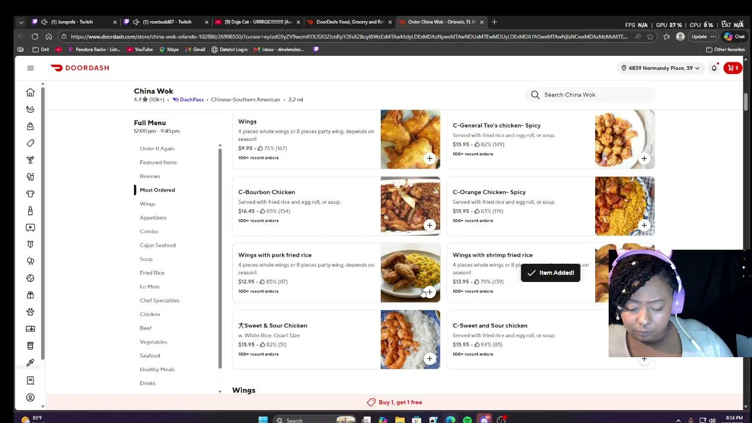This screenshot has height=423, width=752.
Task: Open the Gmail bookmark
Action: click(x=195, y=49)
